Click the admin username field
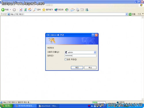The width and height of the screenshot is (144, 108). (80, 52)
